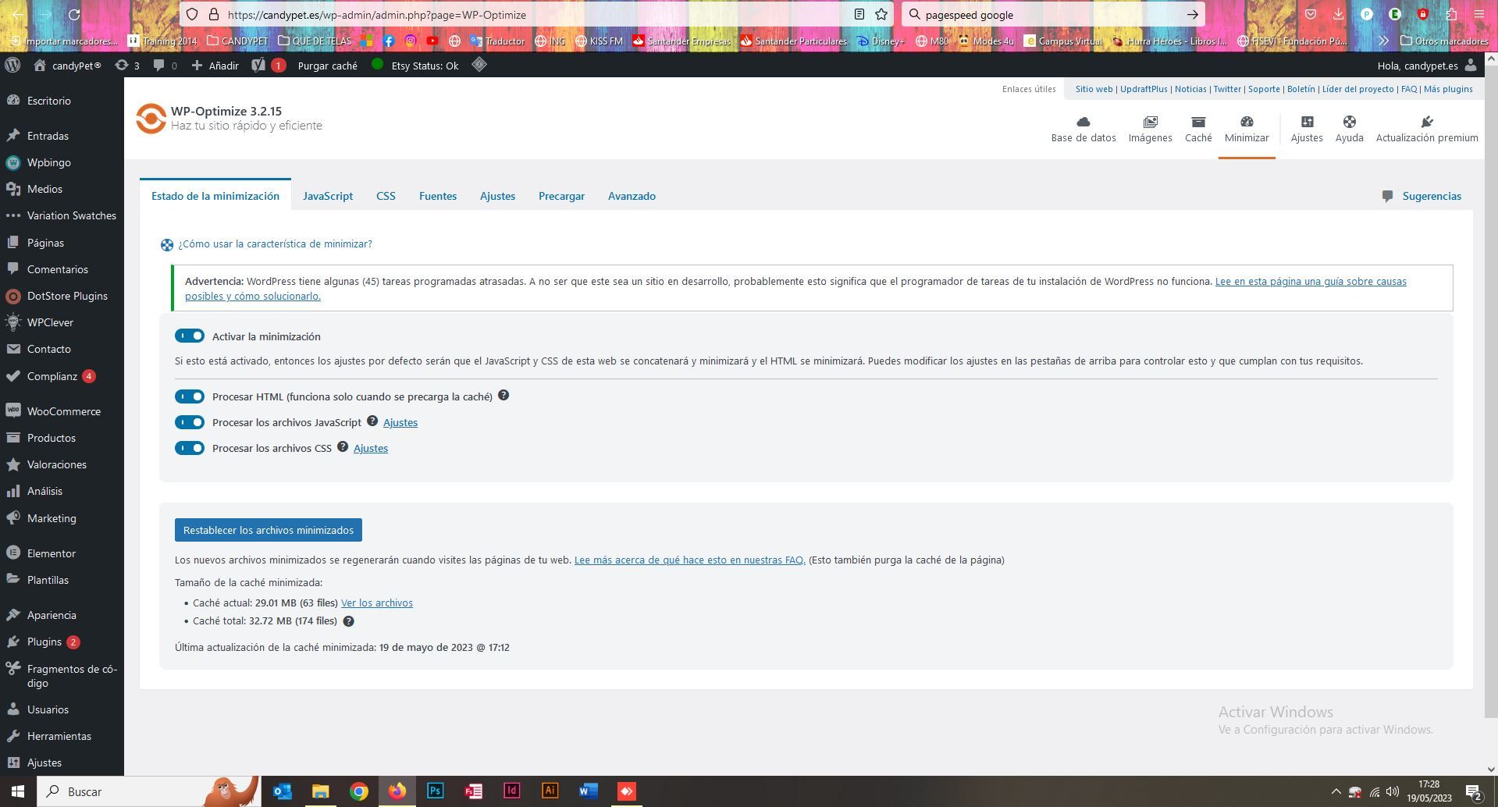Open Chrome from the taskbar

click(x=358, y=791)
